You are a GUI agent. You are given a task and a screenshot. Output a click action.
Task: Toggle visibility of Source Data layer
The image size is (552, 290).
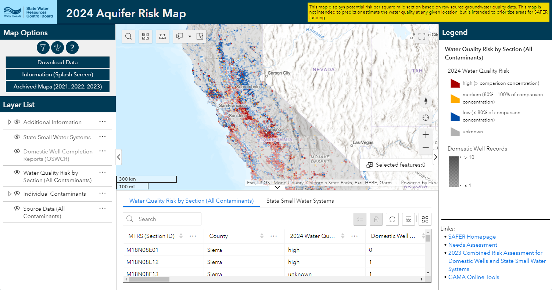click(x=17, y=209)
